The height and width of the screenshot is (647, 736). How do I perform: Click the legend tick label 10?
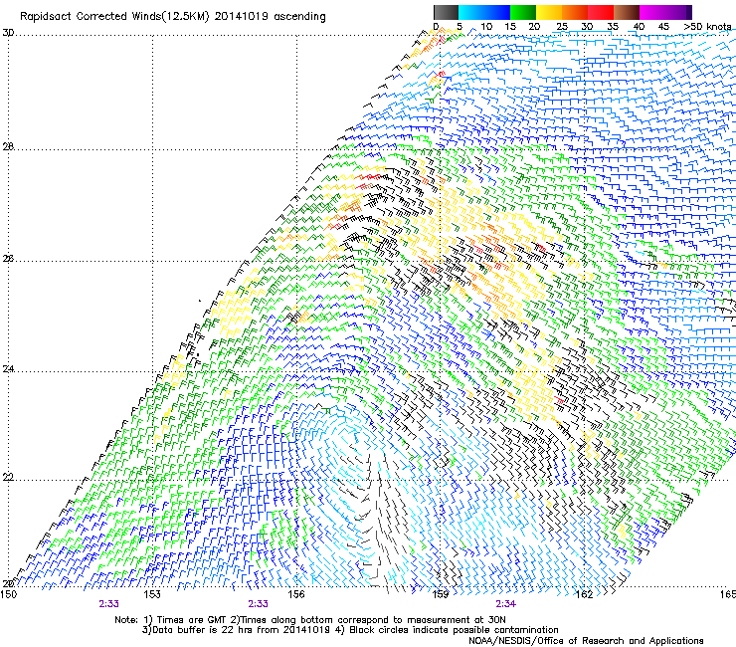click(x=486, y=27)
